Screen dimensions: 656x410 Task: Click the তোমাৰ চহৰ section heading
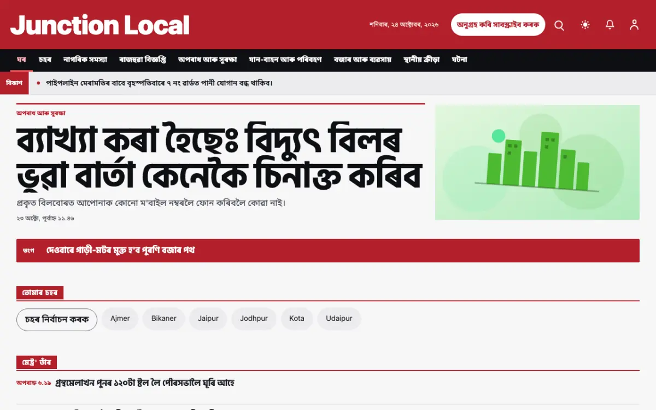click(40, 292)
